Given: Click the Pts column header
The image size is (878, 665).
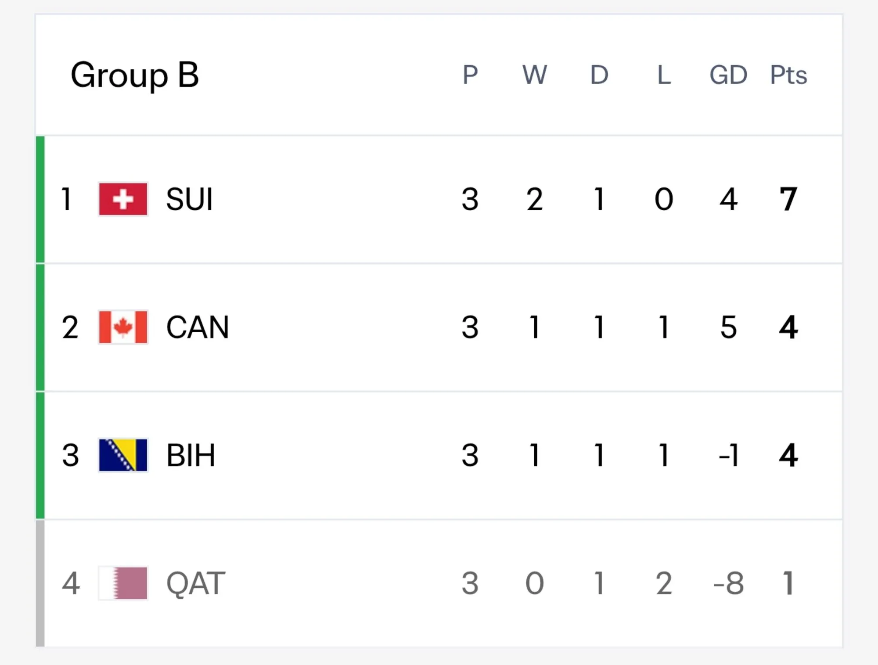Looking at the screenshot, I should click(x=788, y=75).
